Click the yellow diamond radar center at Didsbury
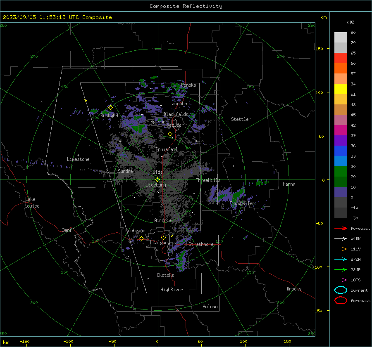The image size is (372, 347). [x=157, y=180]
